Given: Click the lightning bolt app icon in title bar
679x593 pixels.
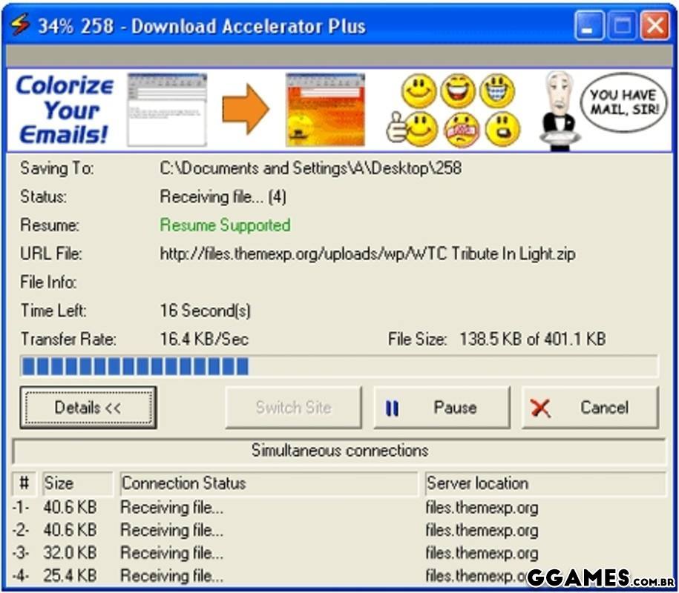Looking at the screenshot, I should tap(18, 27).
